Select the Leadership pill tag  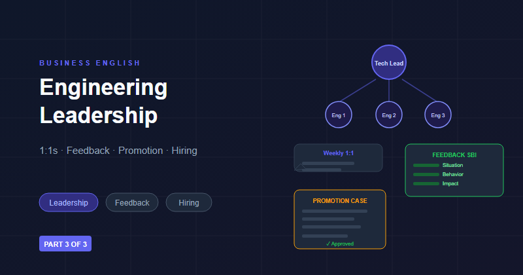69,202
